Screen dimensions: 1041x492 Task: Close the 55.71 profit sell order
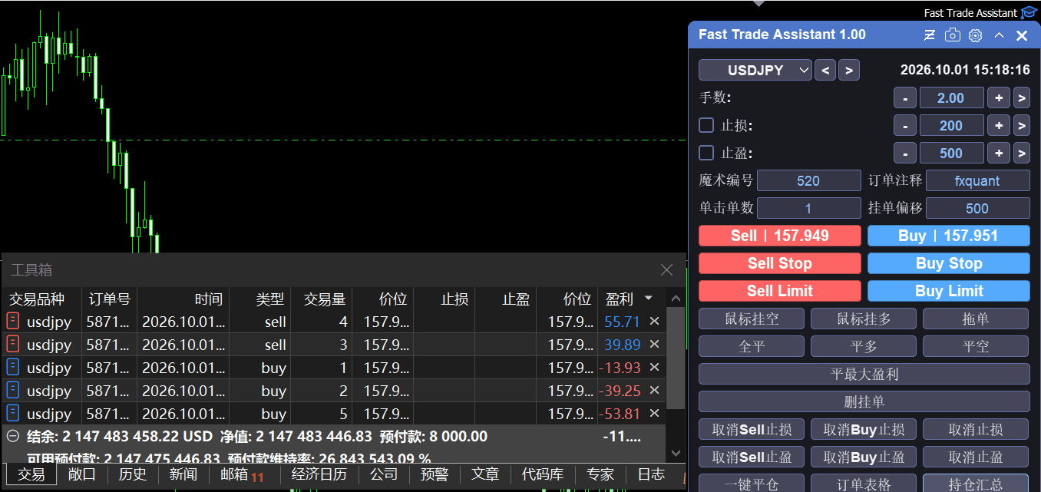click(654, 322)
